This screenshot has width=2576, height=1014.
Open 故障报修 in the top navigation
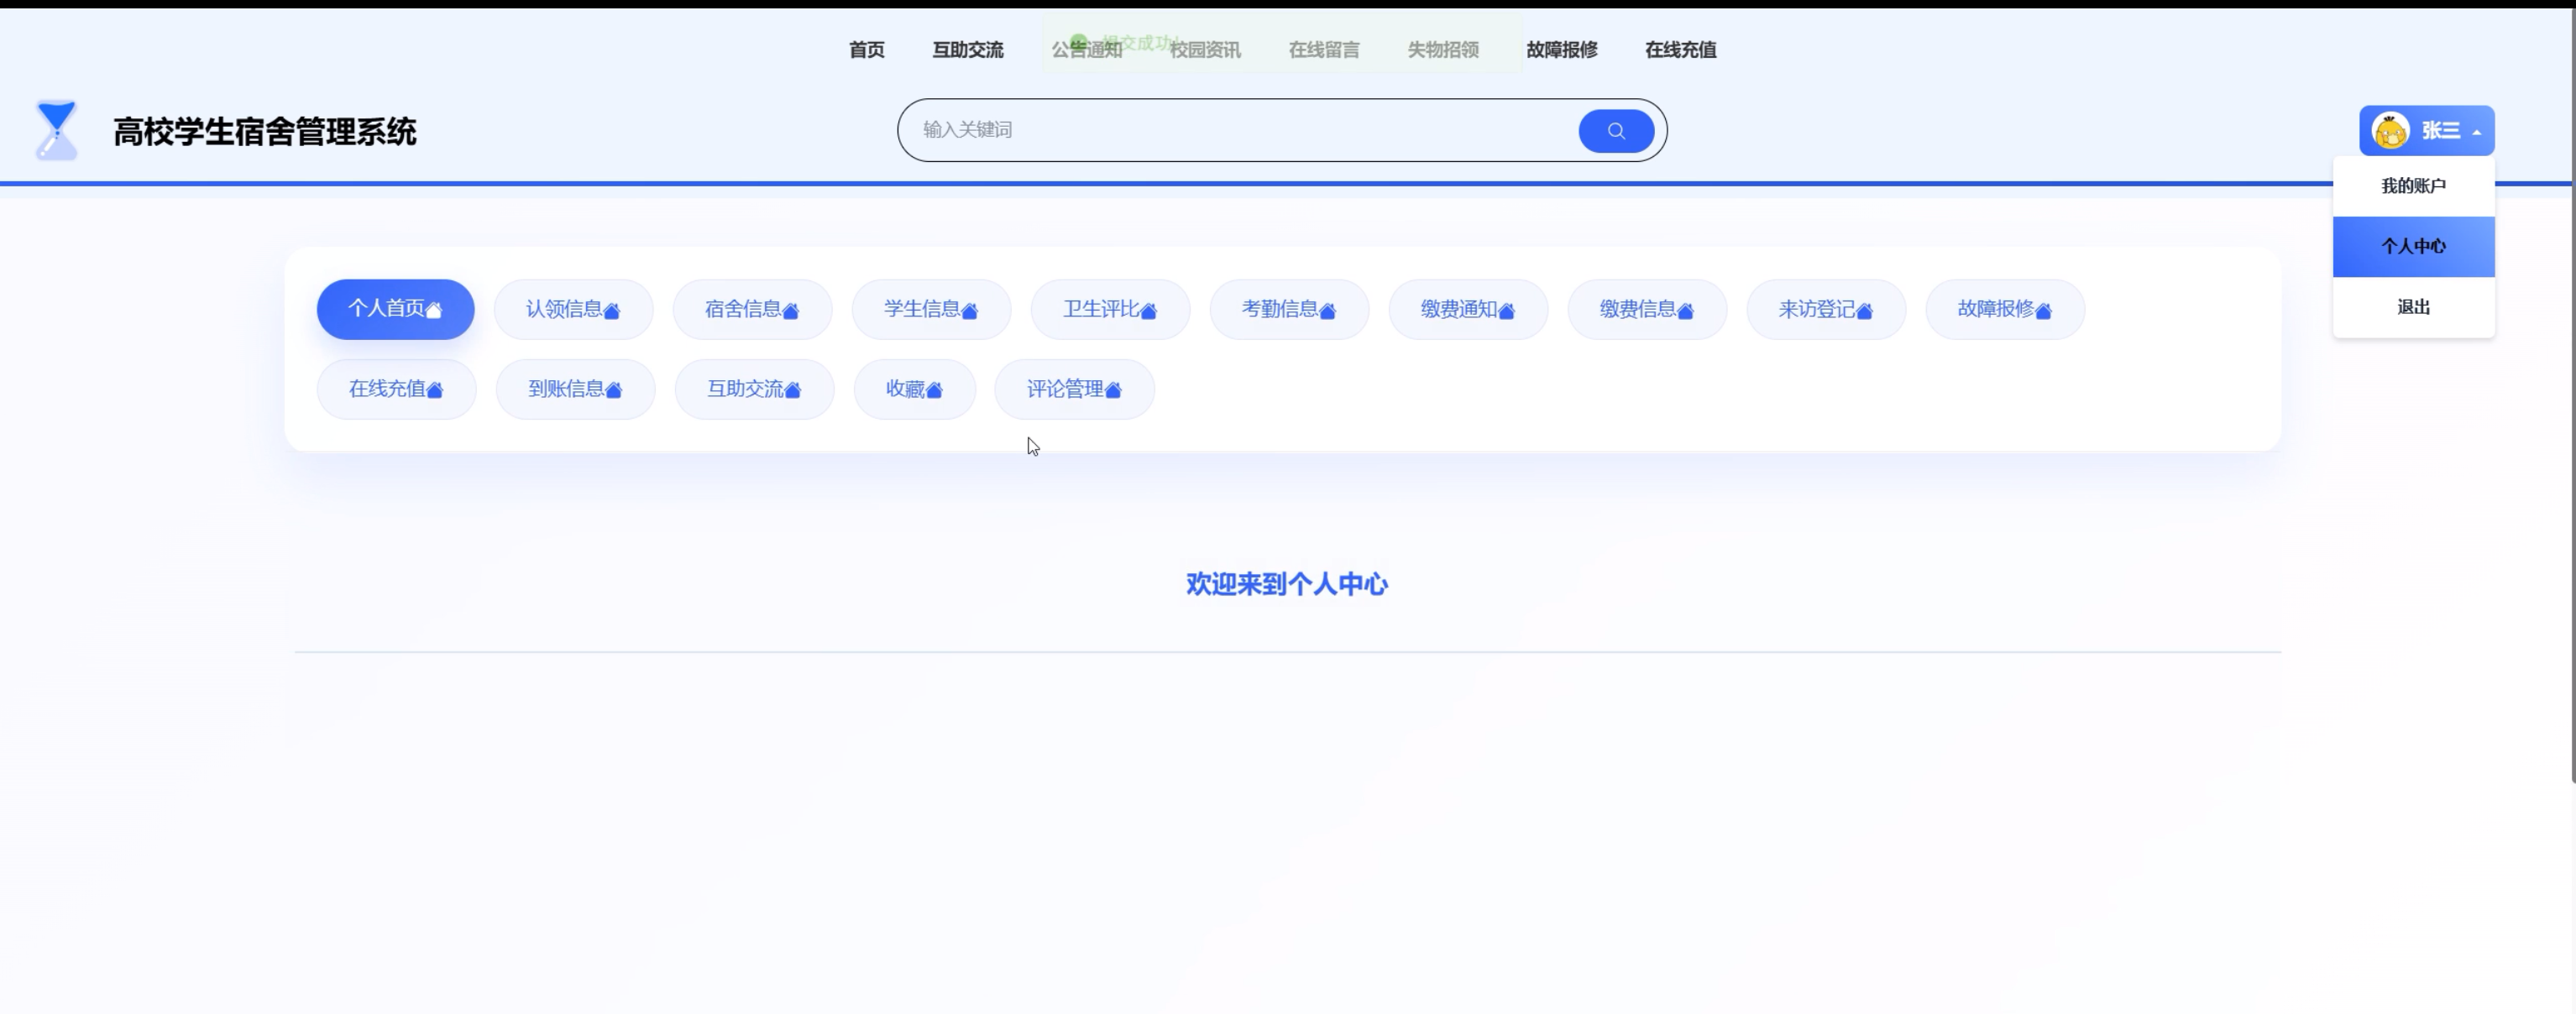1562,50
